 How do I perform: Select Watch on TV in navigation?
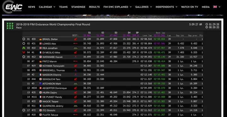(x=189, y=7)
